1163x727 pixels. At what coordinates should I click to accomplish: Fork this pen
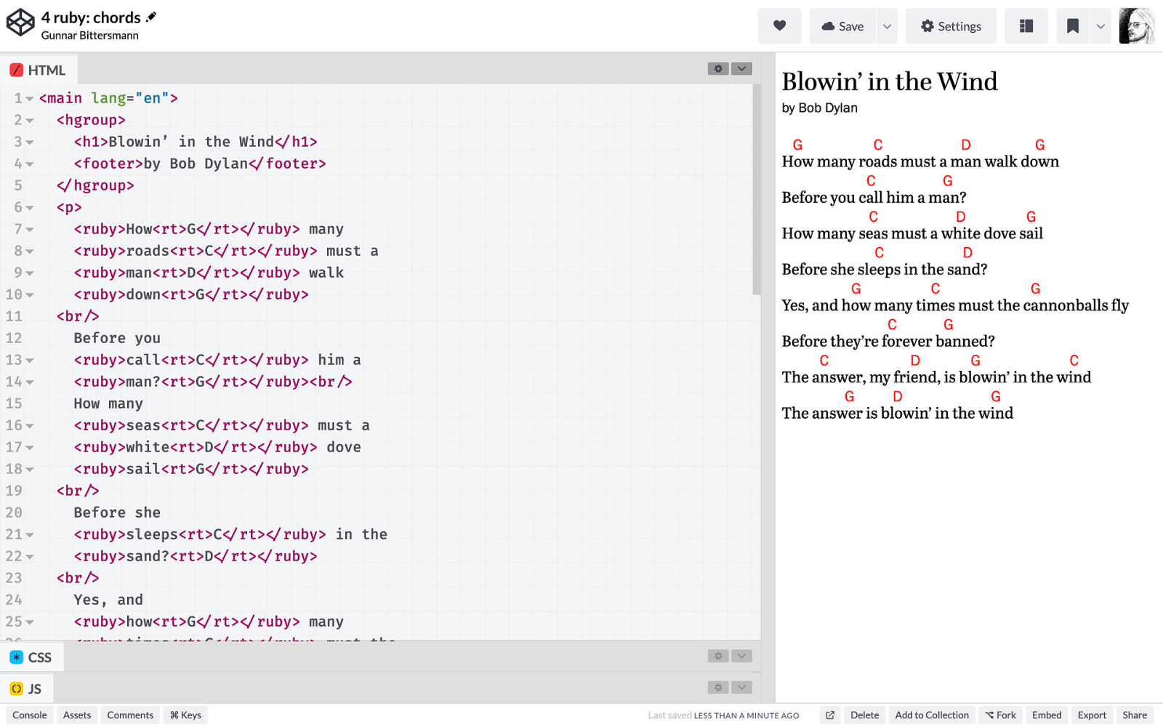(x=1000, y=715)
